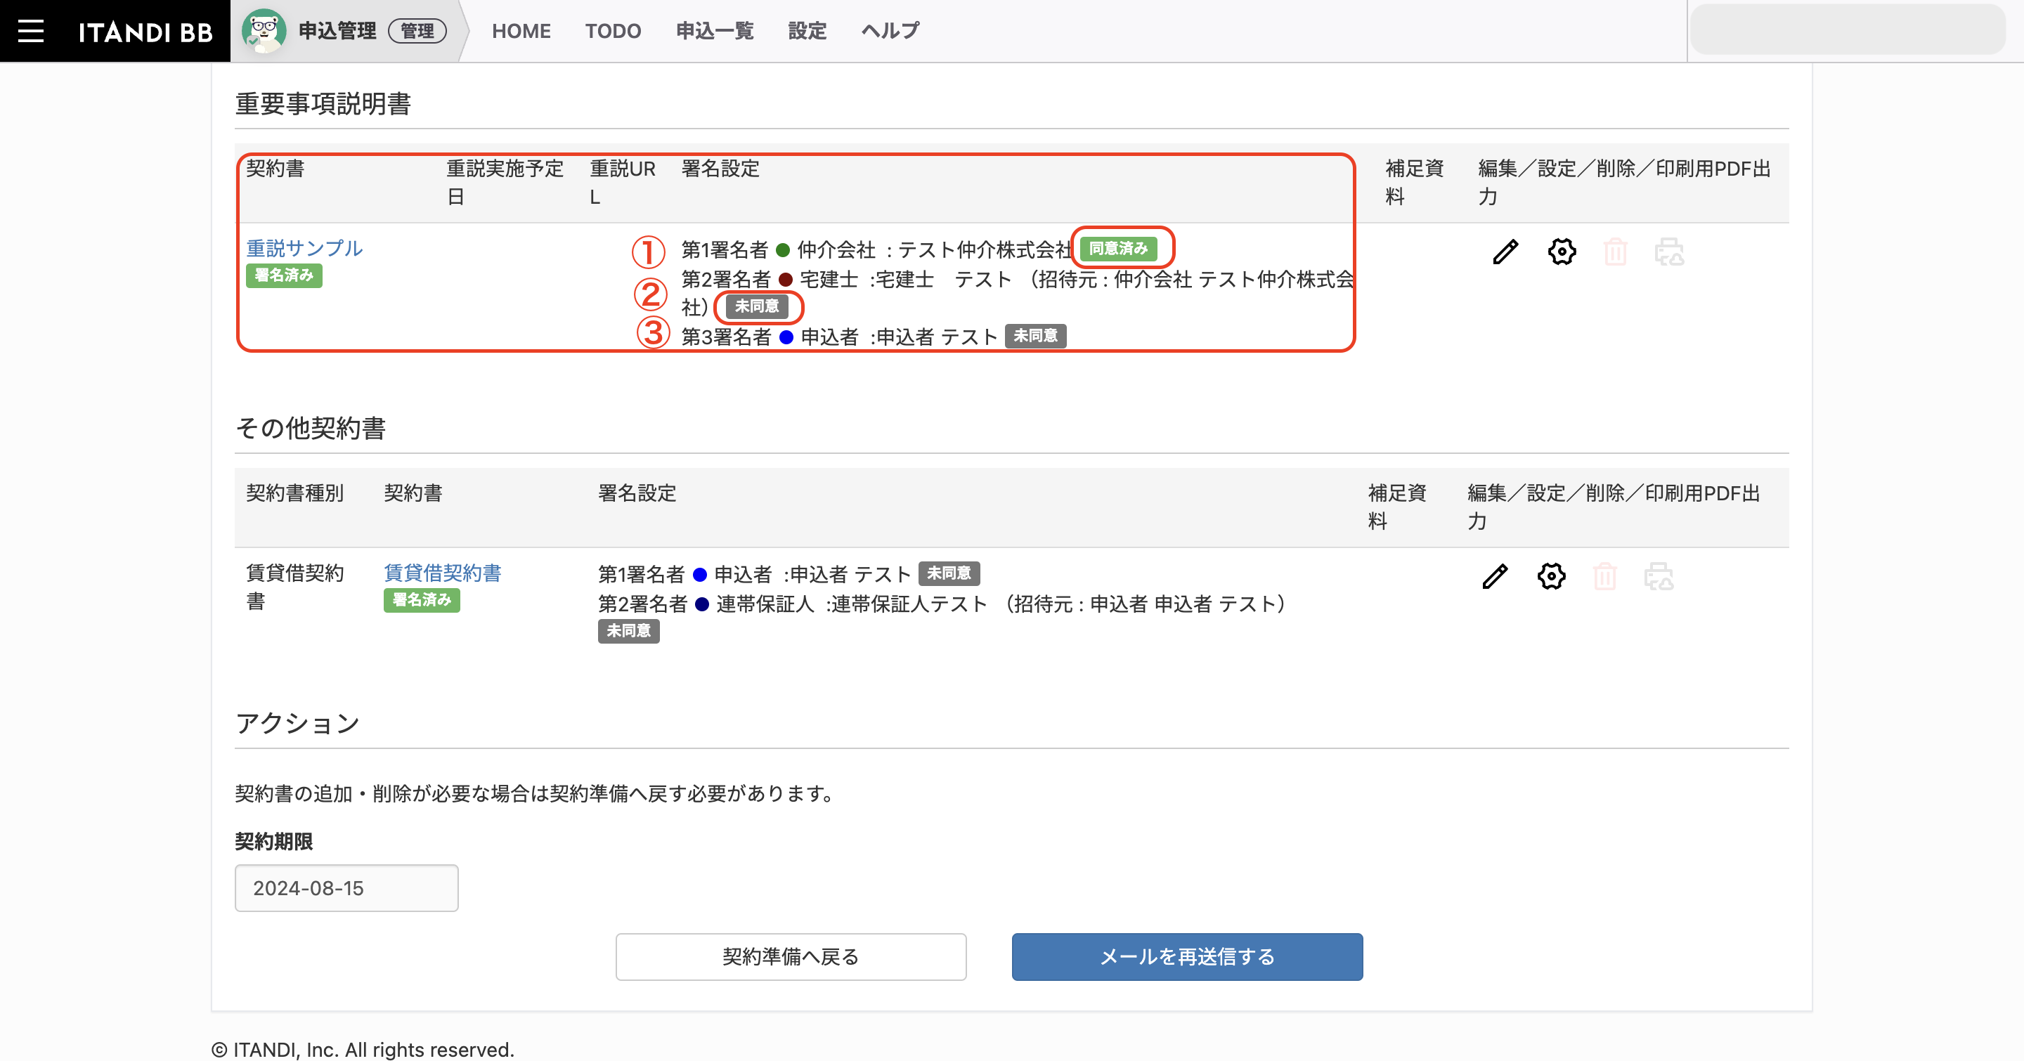Viewport: 2024px width, 1061px height.
Task: Open gear settings for 重説サンプル
Action: point(1561,252)
